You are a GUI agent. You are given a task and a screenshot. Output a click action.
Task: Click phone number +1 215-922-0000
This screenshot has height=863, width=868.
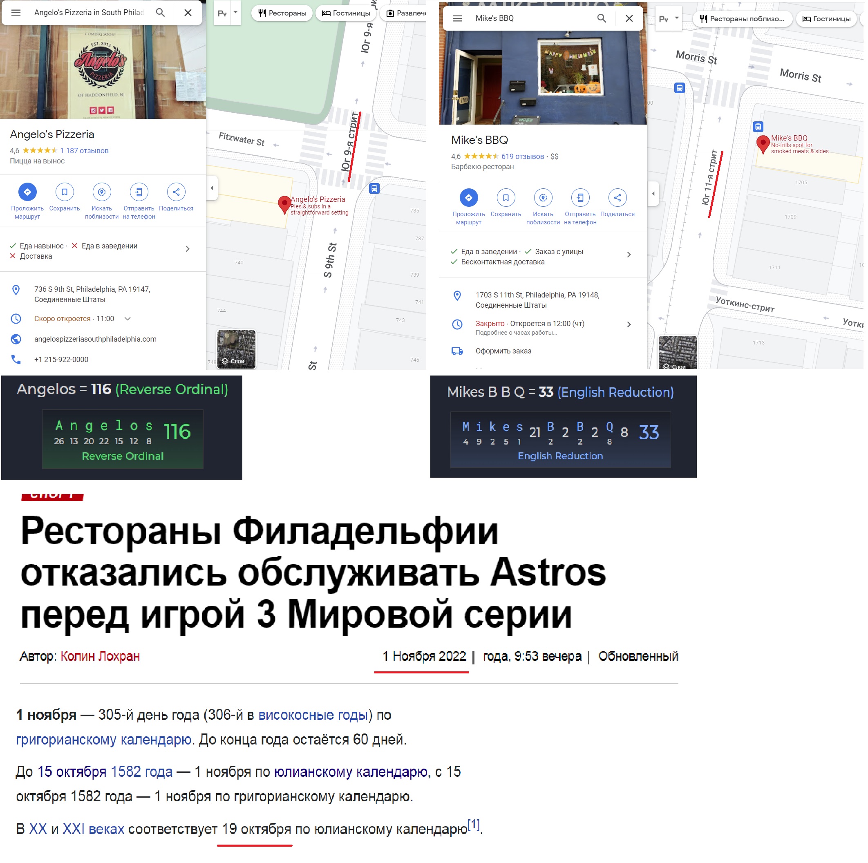pyautogui.click(x=62, y=360)
